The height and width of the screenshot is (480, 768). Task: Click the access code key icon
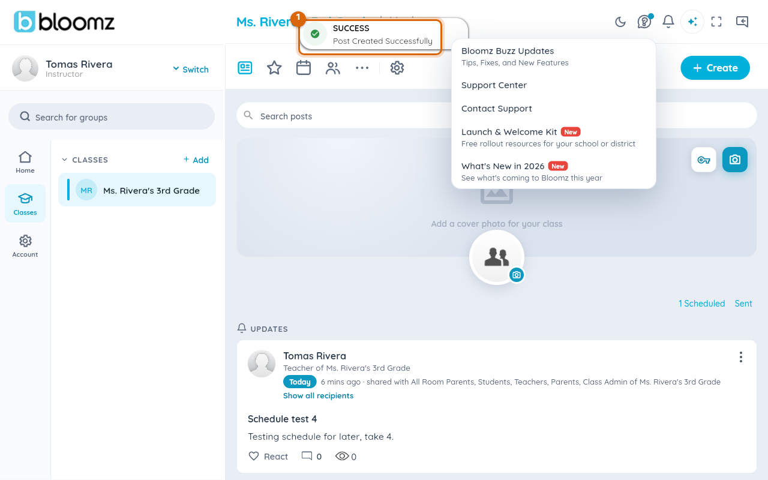pos(704,160)
